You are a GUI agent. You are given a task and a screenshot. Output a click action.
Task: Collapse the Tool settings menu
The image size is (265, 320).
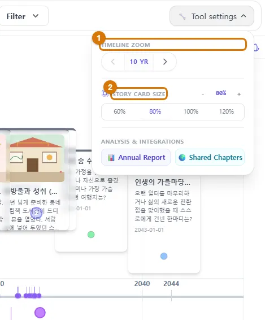212,16
